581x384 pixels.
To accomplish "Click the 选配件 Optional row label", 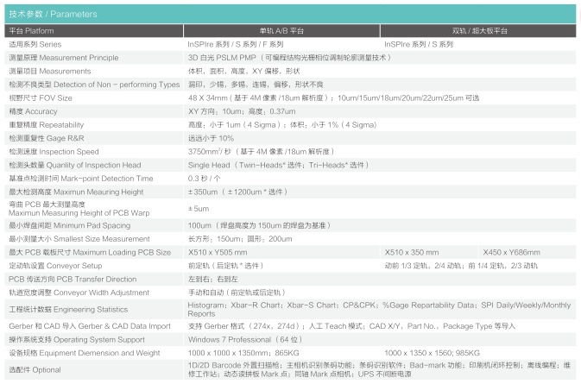I will (x=35, y=369).
